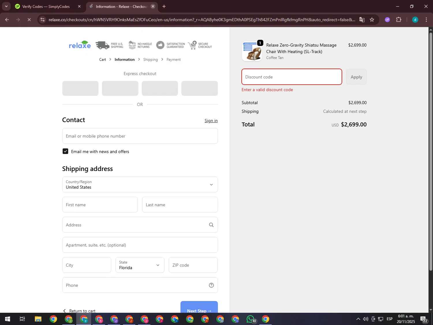The width and height of the screenshot is (433, 325).
Task: Click the Sign in link
Action: 211,121
